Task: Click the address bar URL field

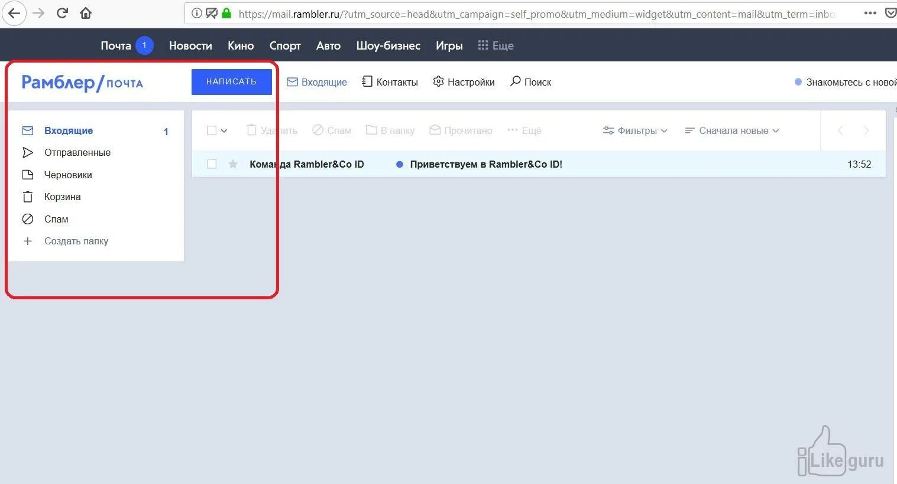Action: (x=537, y=14)
